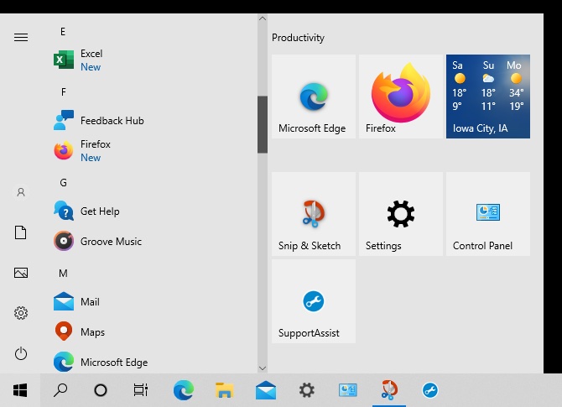This screenshot has width=562, height=407.
Task: Click the app list scrollbar thumb
Action: click(263, 124)
